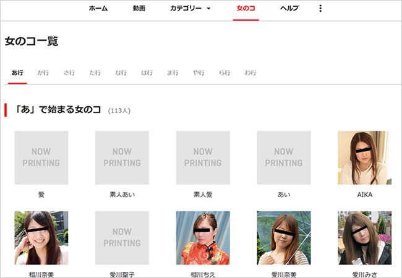402x278 pixels.
Task: Click the あい name link
Action: click(x=284, y=195)
